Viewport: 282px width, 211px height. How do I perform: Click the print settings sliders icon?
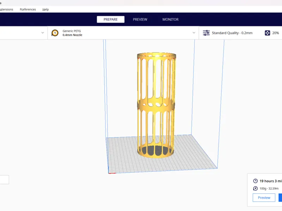coord(206,33)
